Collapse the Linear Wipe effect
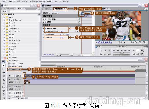 tap(46, 28)
